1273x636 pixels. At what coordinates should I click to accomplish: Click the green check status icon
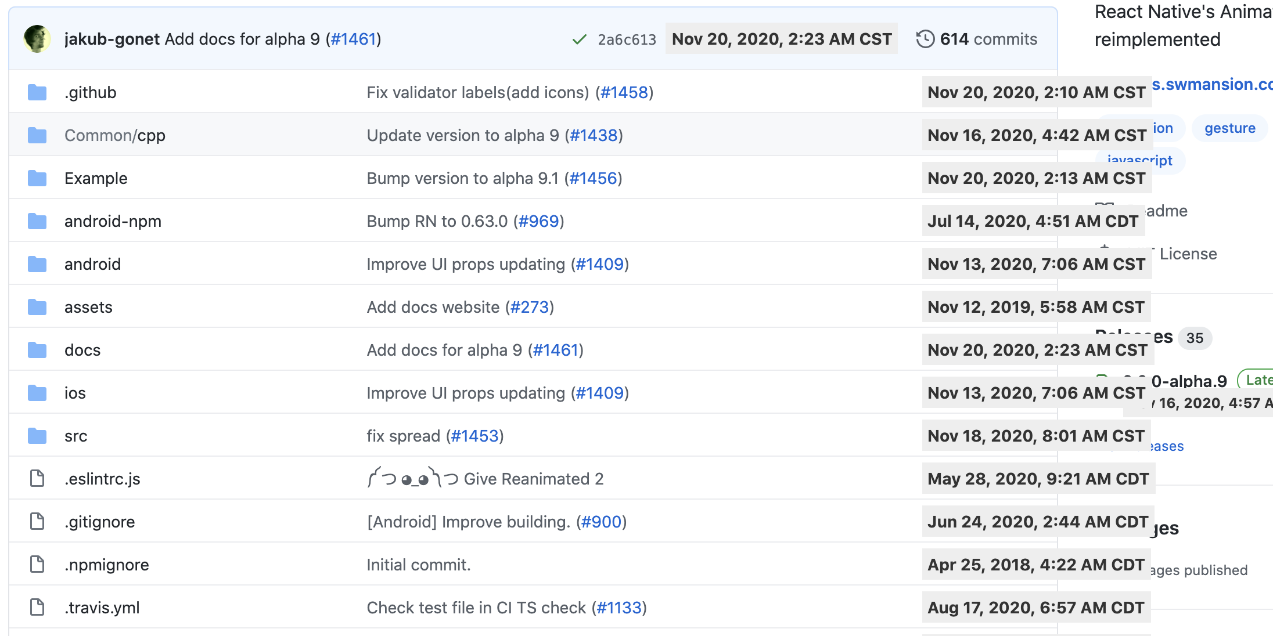(x=579, y=39)
